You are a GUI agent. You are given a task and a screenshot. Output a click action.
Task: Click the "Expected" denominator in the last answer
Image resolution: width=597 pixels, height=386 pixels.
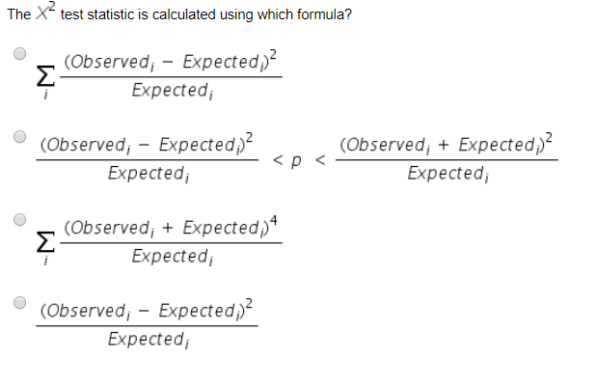point(148,339)
